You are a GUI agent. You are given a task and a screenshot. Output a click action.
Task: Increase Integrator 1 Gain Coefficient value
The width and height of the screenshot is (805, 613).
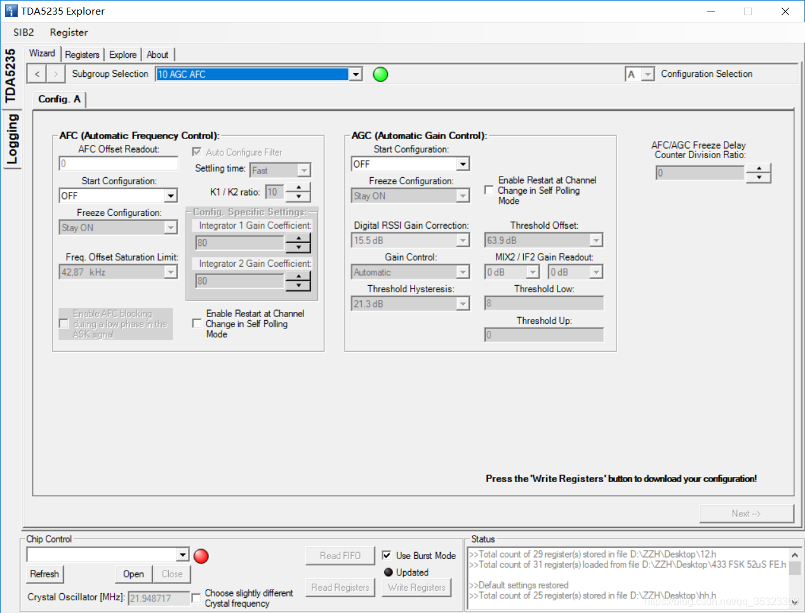click(x=298, y=238)
